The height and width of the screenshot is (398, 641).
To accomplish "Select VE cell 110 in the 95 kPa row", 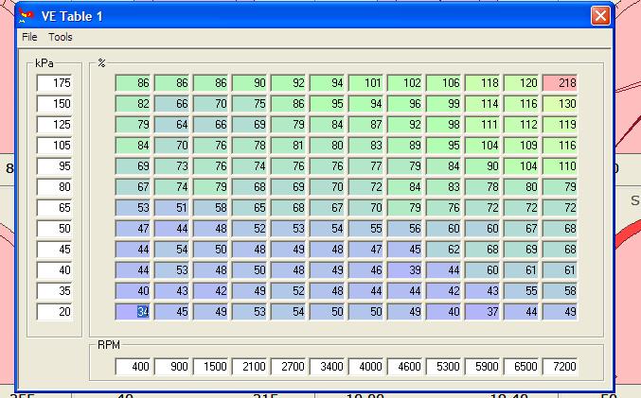I will tap(561, 166).
